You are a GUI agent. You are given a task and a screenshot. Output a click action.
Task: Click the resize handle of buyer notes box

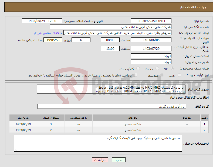click(x=16, y=150)
